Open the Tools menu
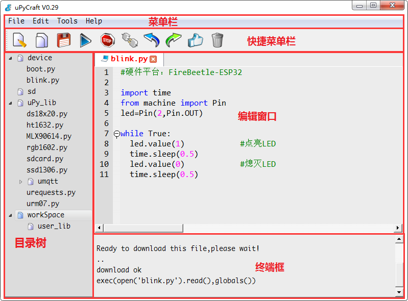 (x=67, y=21)
